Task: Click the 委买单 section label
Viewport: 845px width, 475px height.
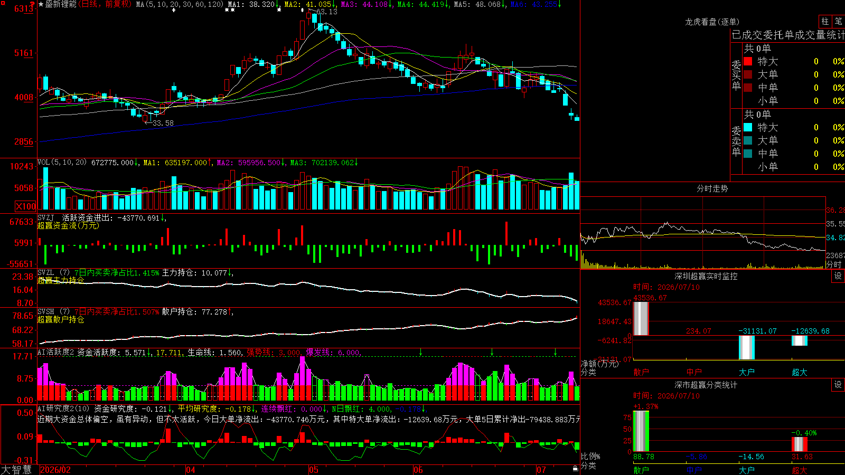Action: click(736, 75)
